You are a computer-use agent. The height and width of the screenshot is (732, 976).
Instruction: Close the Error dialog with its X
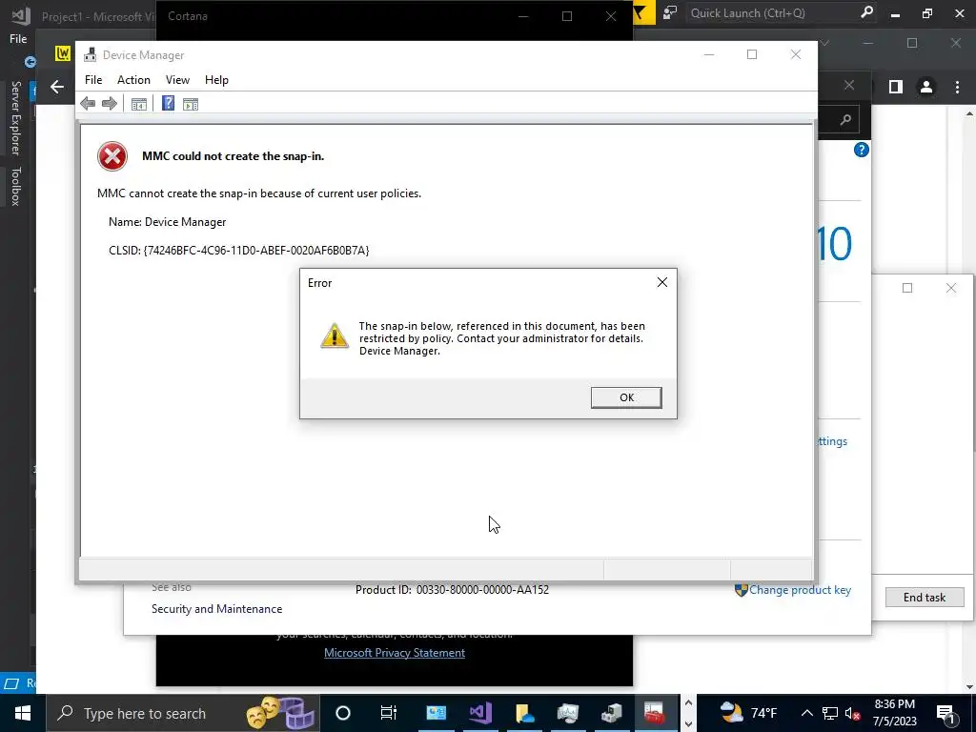[662, 282]
